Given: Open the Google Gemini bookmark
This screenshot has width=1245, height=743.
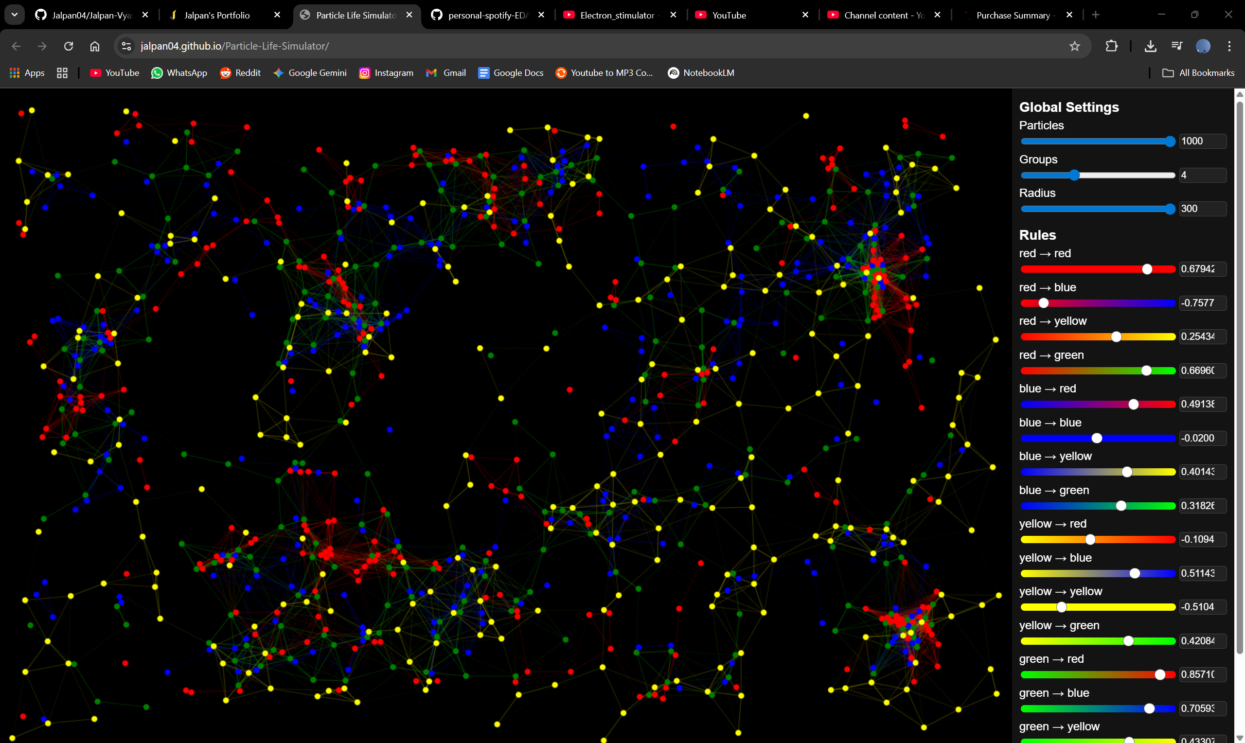Looking at the screenshot, I should pyautogui.click(x=310, y=73).
